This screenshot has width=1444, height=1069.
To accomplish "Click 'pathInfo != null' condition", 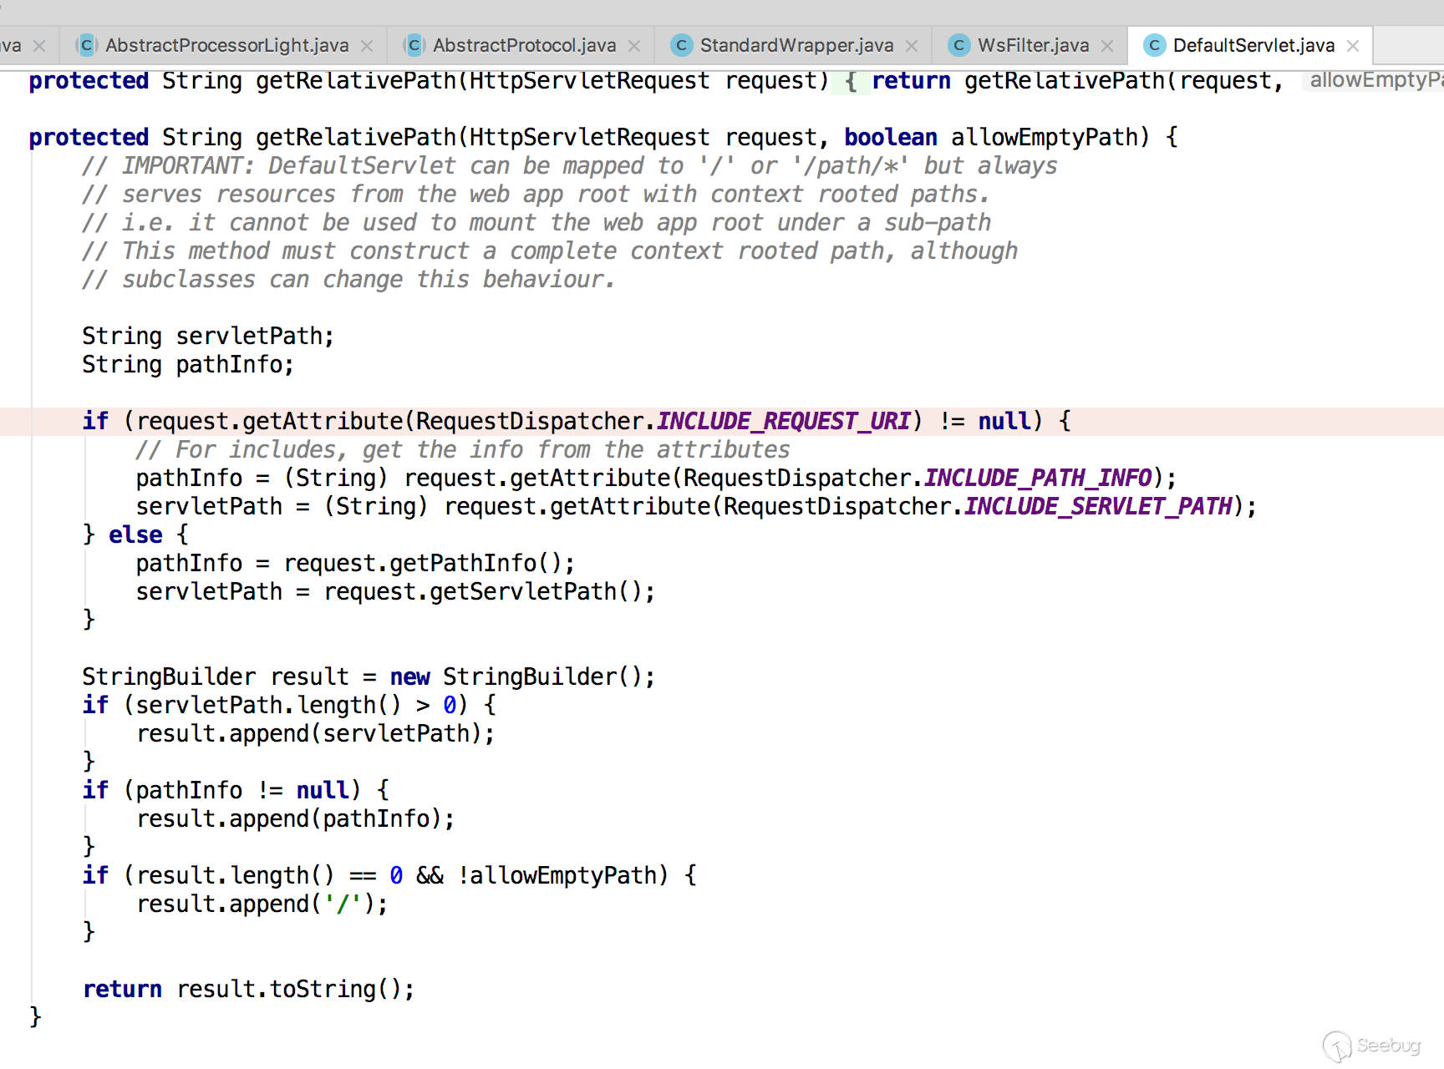I will (x=242, y=790).
